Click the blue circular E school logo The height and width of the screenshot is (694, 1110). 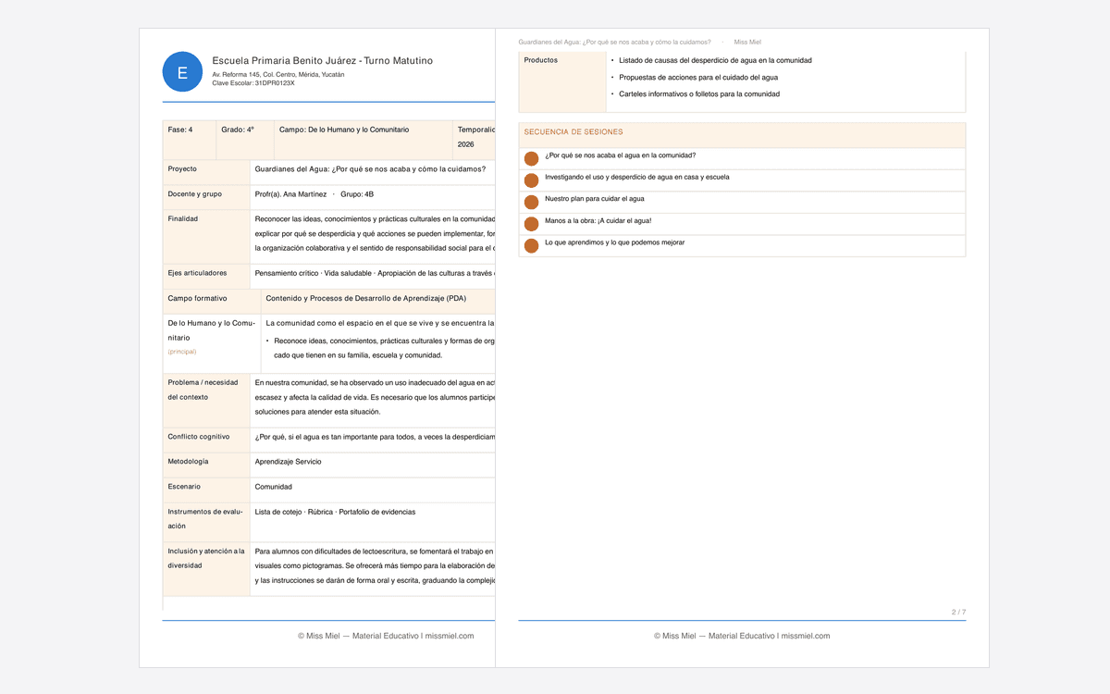(x=182, y=72)
